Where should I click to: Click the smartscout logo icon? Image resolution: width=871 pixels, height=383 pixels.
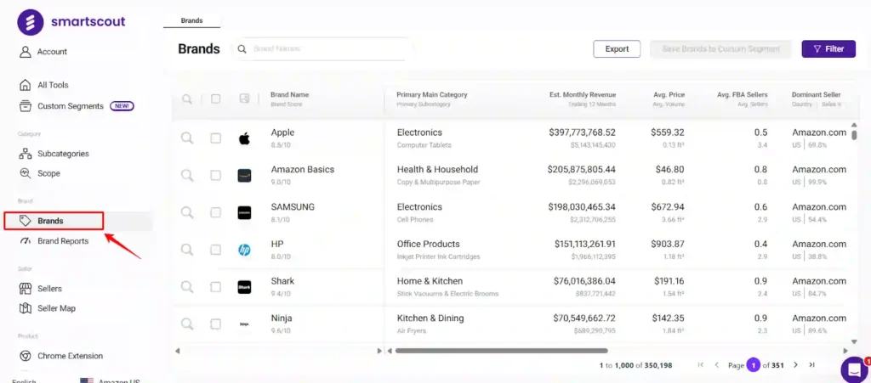[30, 23]
